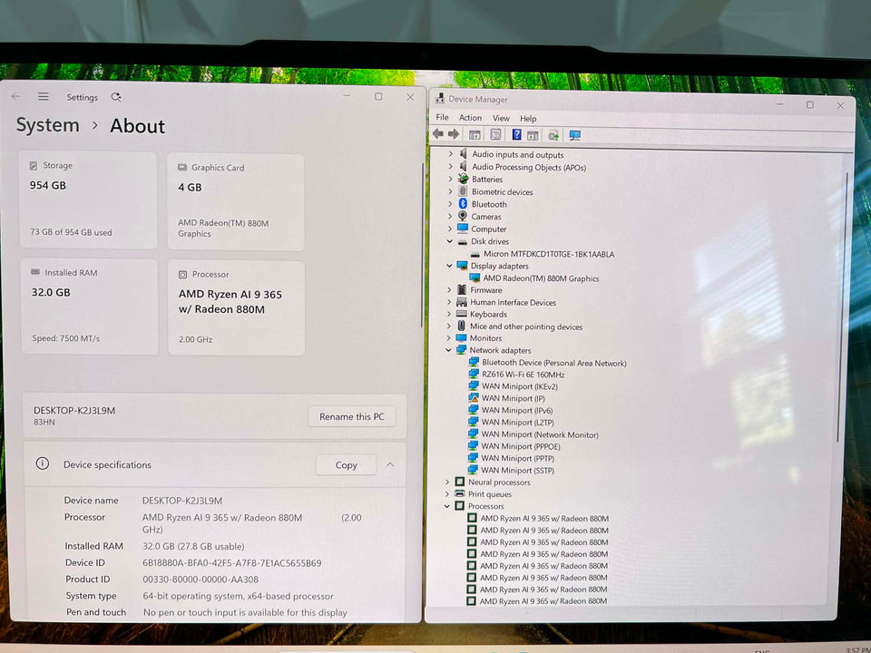
Task: Select the Print queues category
Action: point(489,494)
